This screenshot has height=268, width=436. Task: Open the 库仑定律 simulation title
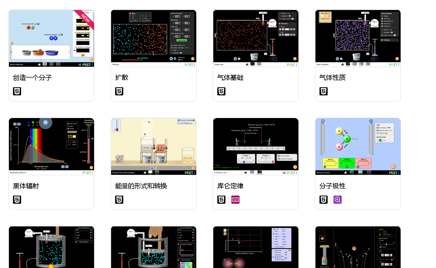click(230, 186)
